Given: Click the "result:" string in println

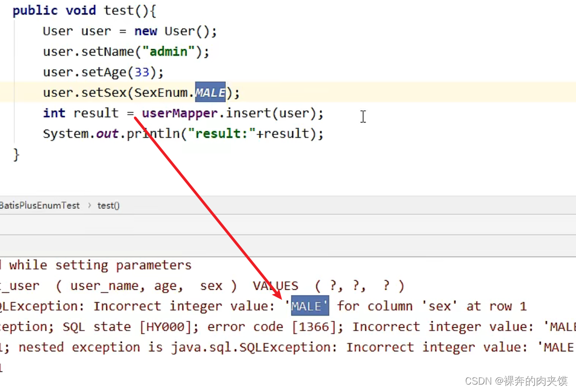Looking at the screenshot, I should pyautogui.click(x=221, y=133).
